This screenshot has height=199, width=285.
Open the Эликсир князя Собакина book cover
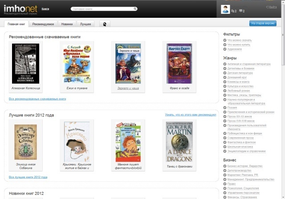pyautogui.click(x=25, y=142)
